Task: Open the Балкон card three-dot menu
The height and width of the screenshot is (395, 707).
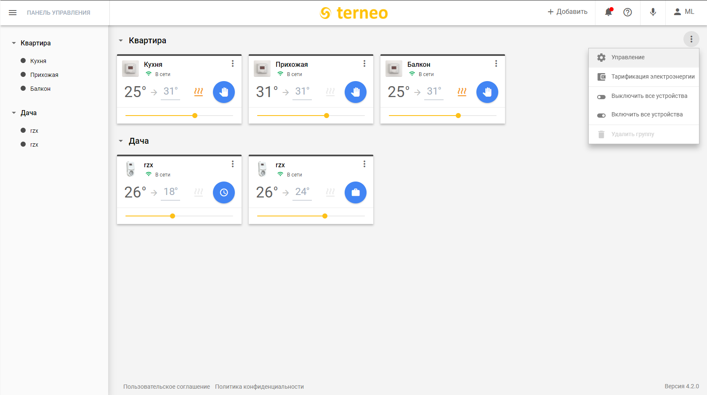Action: click(x=496, y=63)
